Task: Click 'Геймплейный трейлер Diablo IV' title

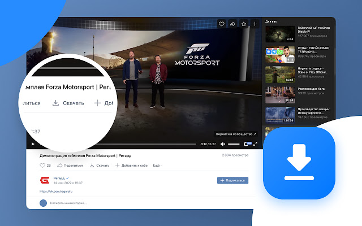Action: (314, 29)
